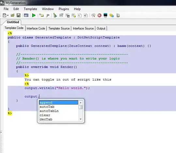Open the Plugins menu
Image resolution: width=176 pixels, height=153 pixels.
click(x=64, y=9)
